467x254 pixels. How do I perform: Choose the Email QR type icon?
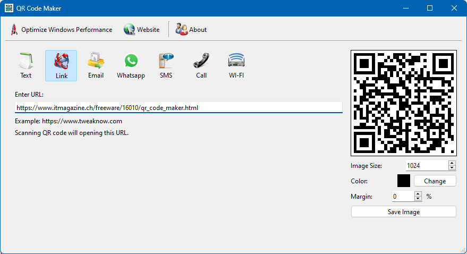click(x=96, y=65)
